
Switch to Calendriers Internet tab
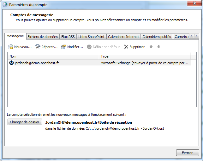(123, 37)
